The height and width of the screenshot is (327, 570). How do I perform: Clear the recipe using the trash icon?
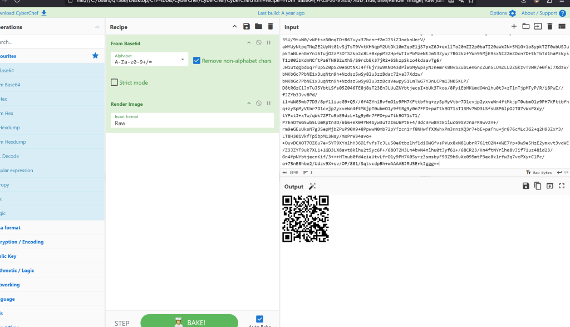coord(271,27)
